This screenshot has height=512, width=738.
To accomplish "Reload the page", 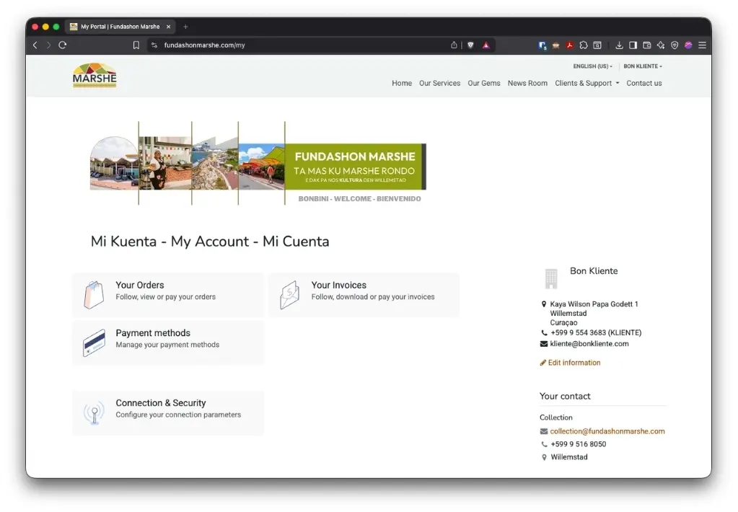I will tap(63, 45).
